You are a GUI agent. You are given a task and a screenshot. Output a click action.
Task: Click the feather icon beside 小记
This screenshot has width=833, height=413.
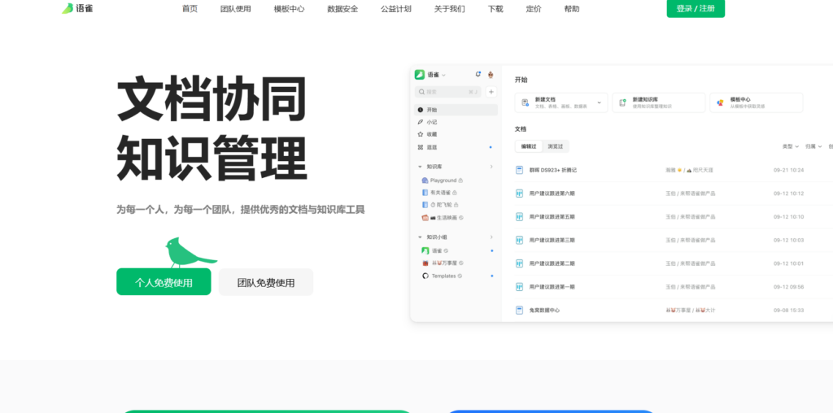pyautogui.click(x=421, y=122)
